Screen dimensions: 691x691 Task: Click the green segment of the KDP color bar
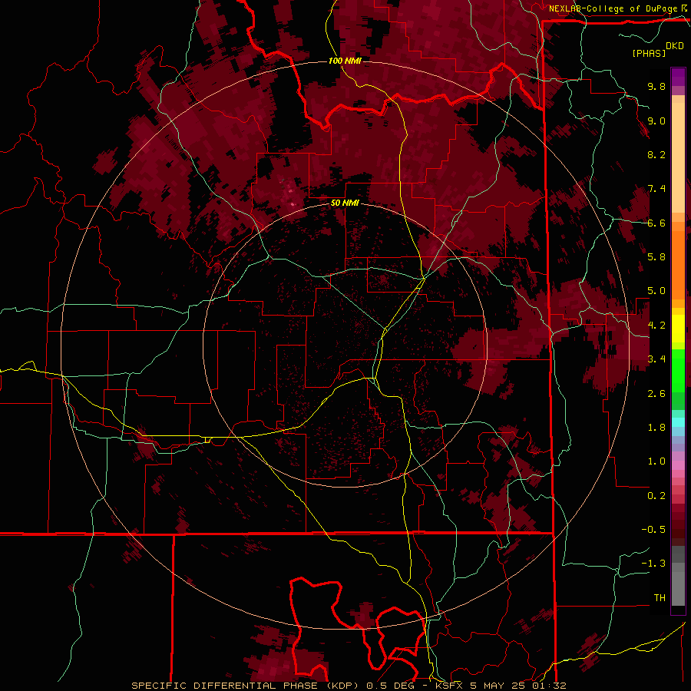pos(678,371)
